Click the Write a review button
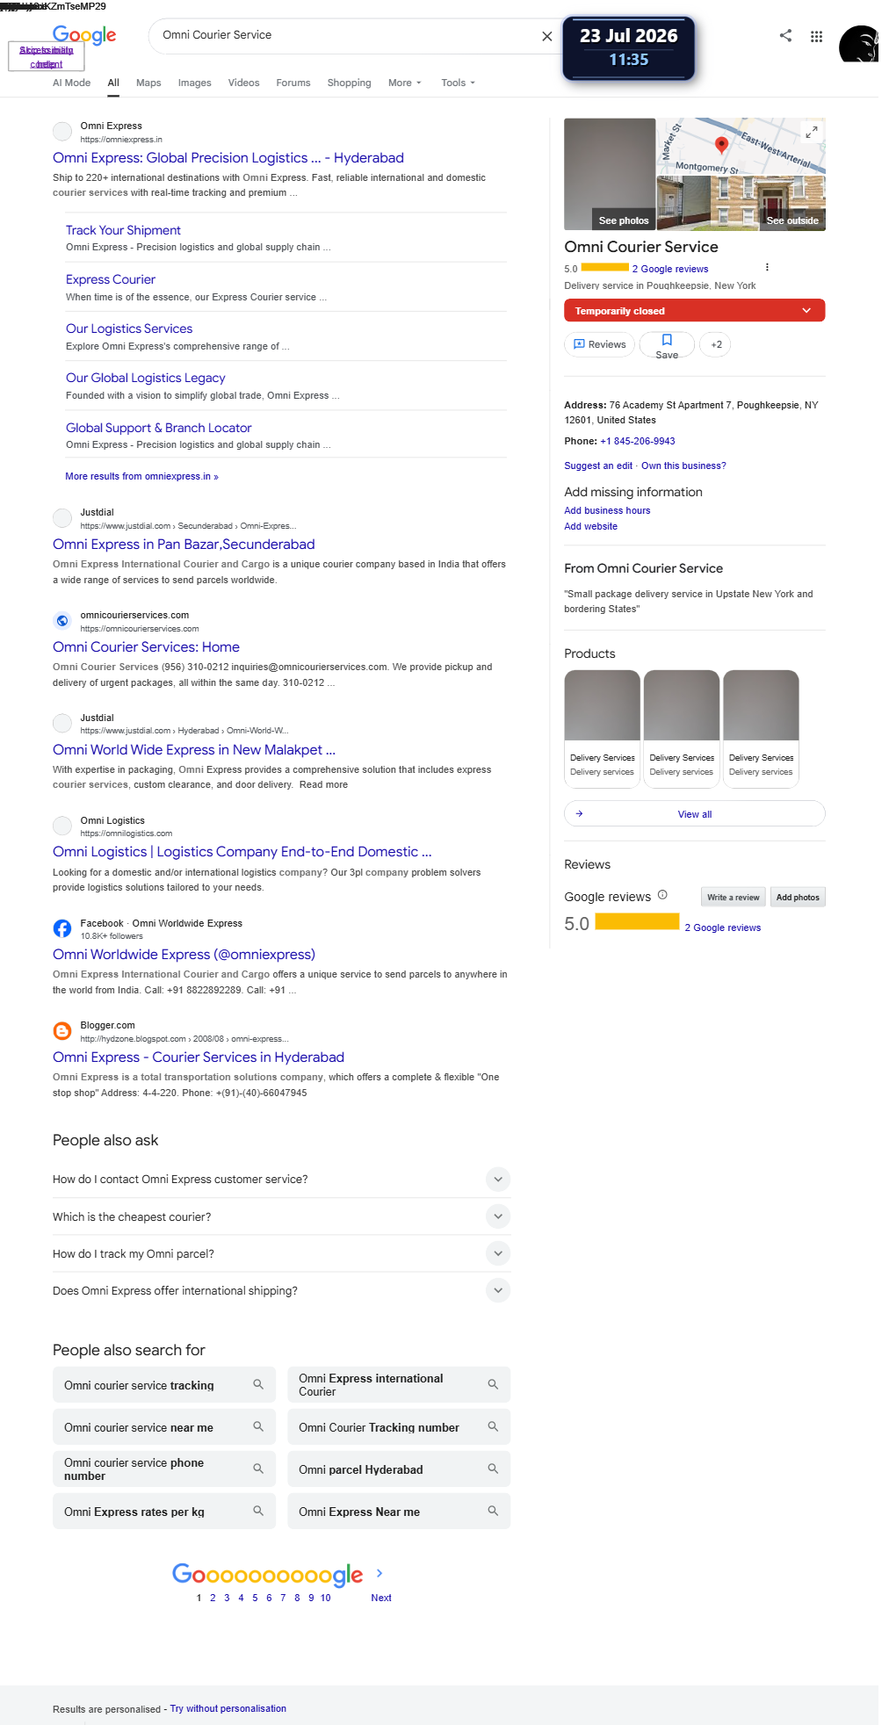The width and height of the screenshot is (889, 1725). tap(733, 897)
